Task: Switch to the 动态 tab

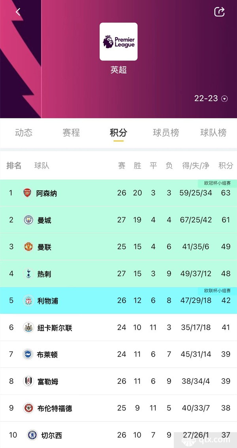Action: pos(24,133)
